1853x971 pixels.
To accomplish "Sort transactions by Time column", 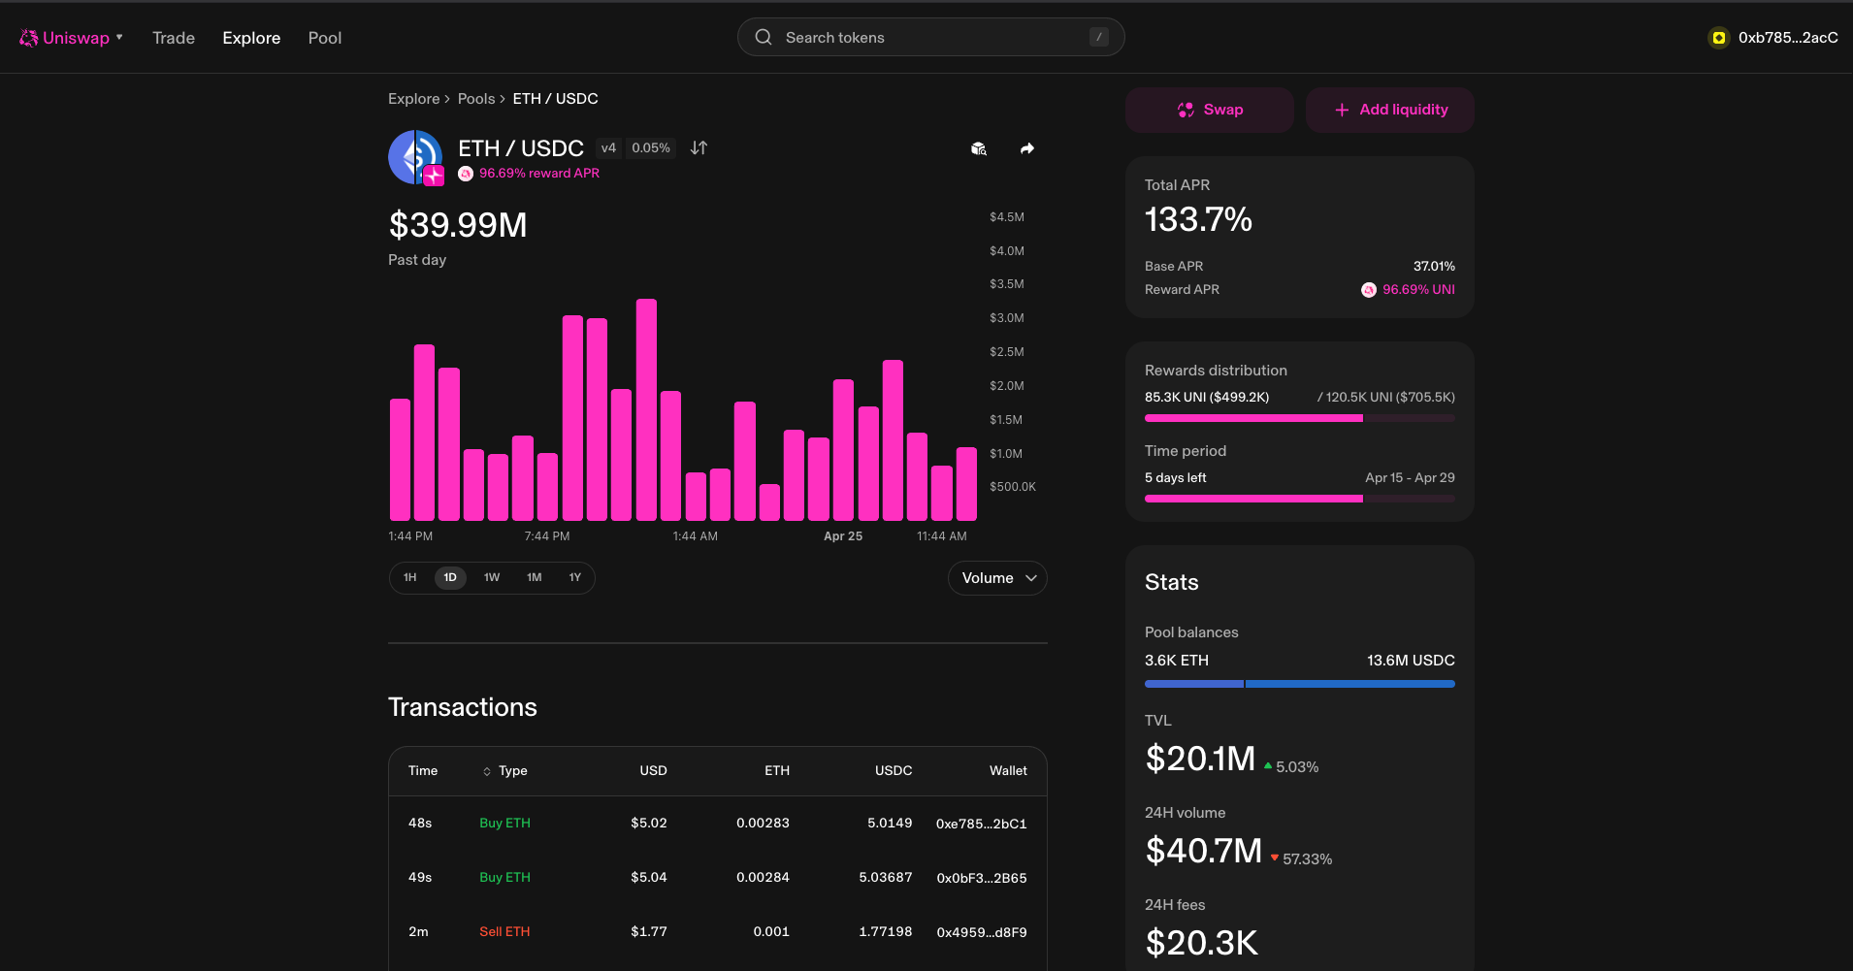I will [x=423, y=771].
